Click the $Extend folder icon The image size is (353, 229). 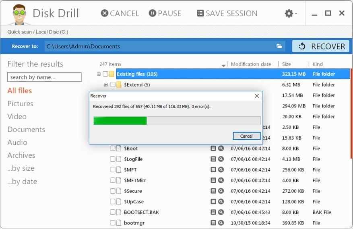tap(119, 85)
